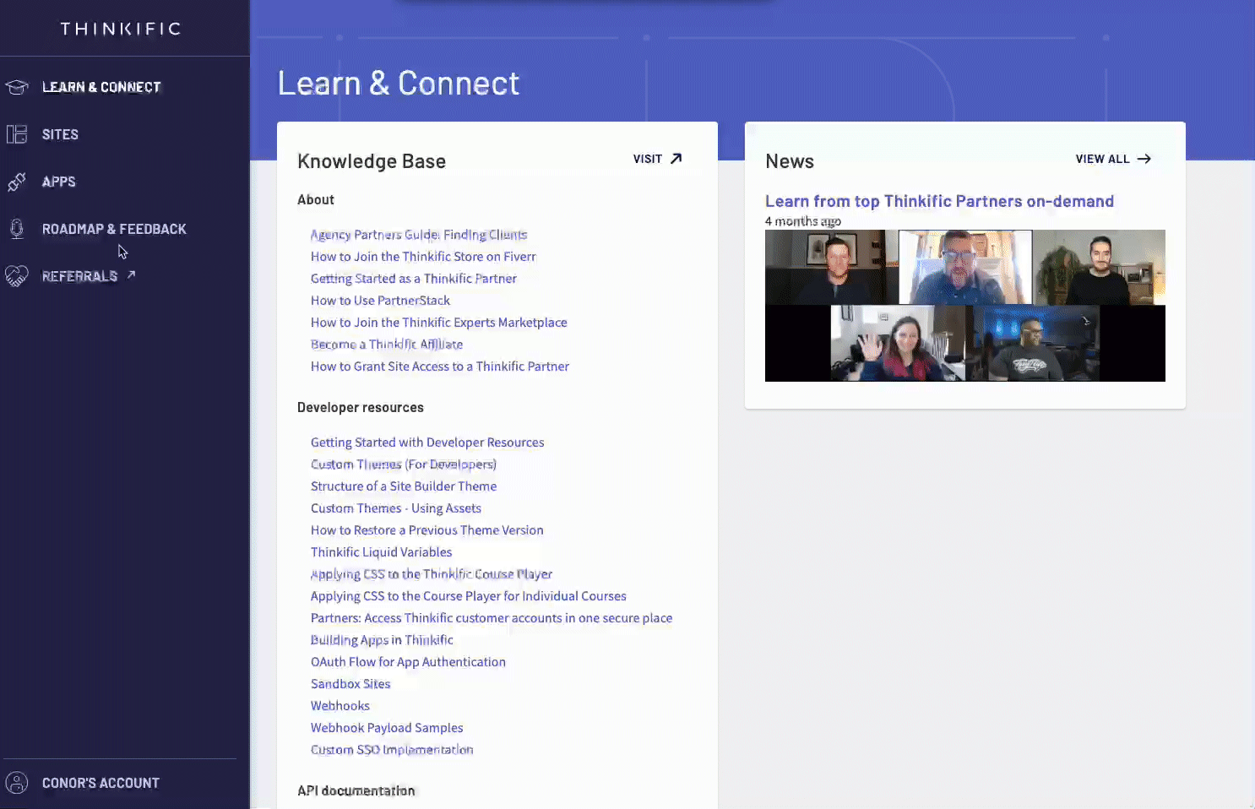Open How to Join the Thinkific Store on Fiverr
1255x809 pixels.
[423, 257]
